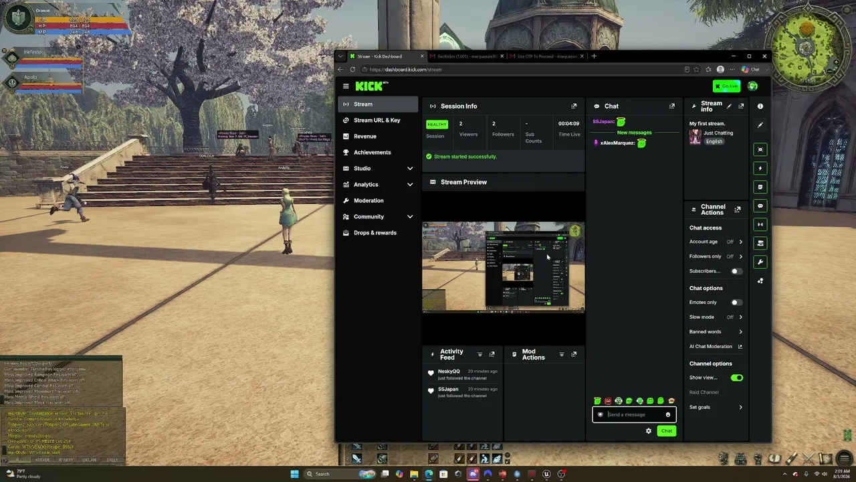Open the info icon in right toolbar

click(760, 106)
